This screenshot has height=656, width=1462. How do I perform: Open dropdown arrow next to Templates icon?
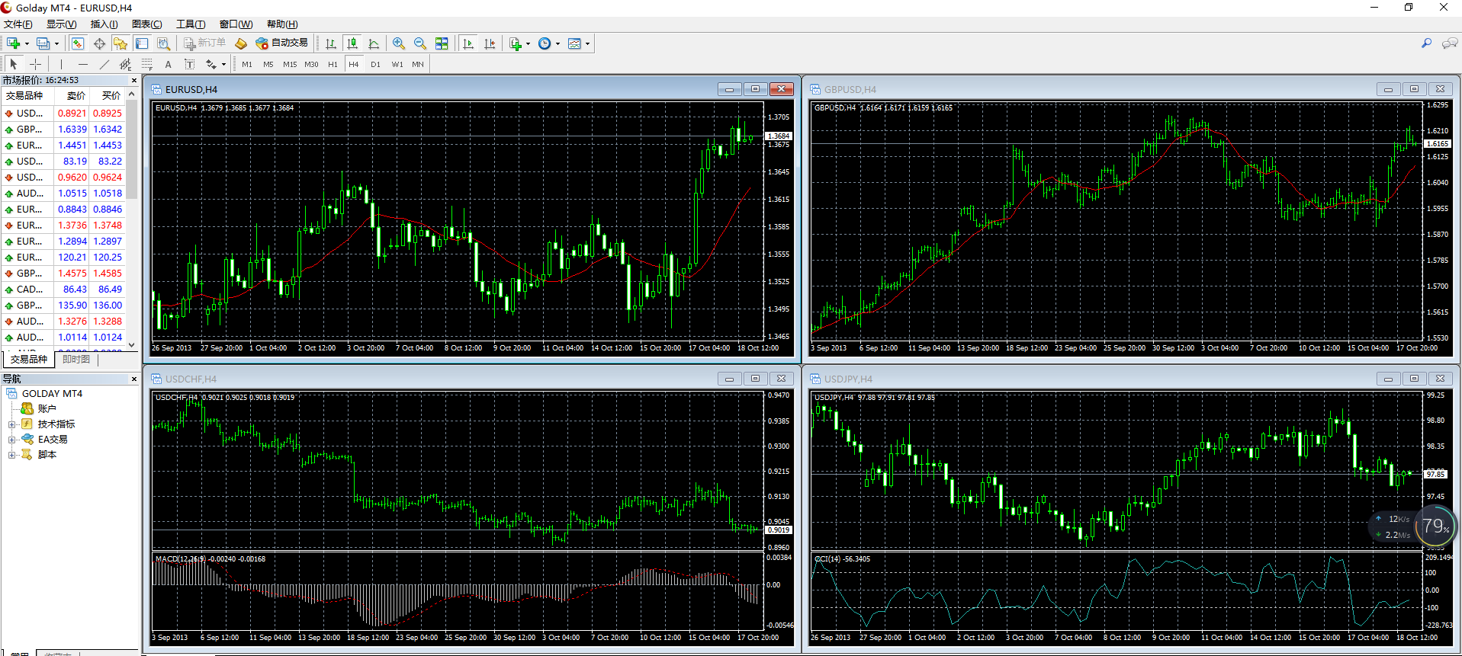[x=588, y=43]
